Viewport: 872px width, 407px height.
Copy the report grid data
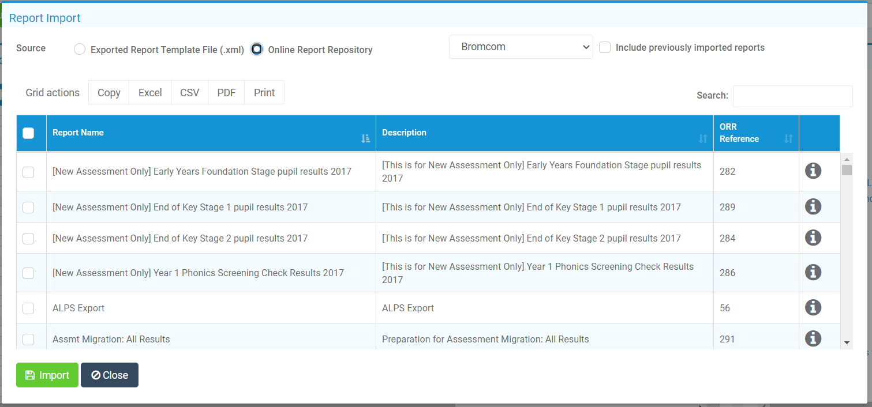click(108, 92)
